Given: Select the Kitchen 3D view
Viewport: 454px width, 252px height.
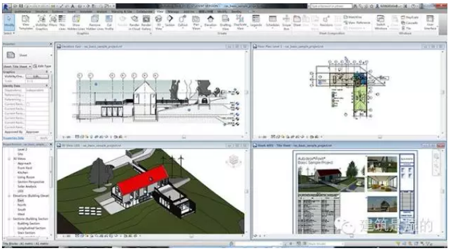Looking at the screenshot, I should tap(23, 172).
